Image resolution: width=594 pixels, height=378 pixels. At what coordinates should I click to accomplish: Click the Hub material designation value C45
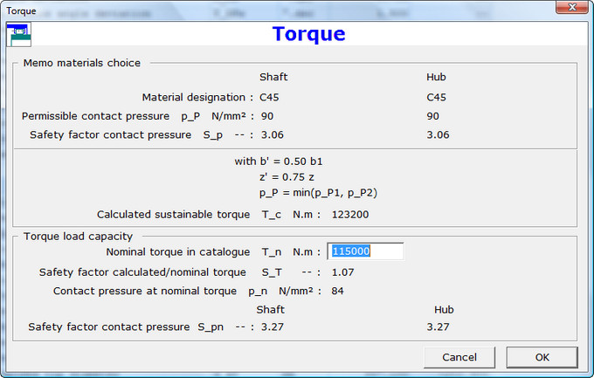coord(436,97)
